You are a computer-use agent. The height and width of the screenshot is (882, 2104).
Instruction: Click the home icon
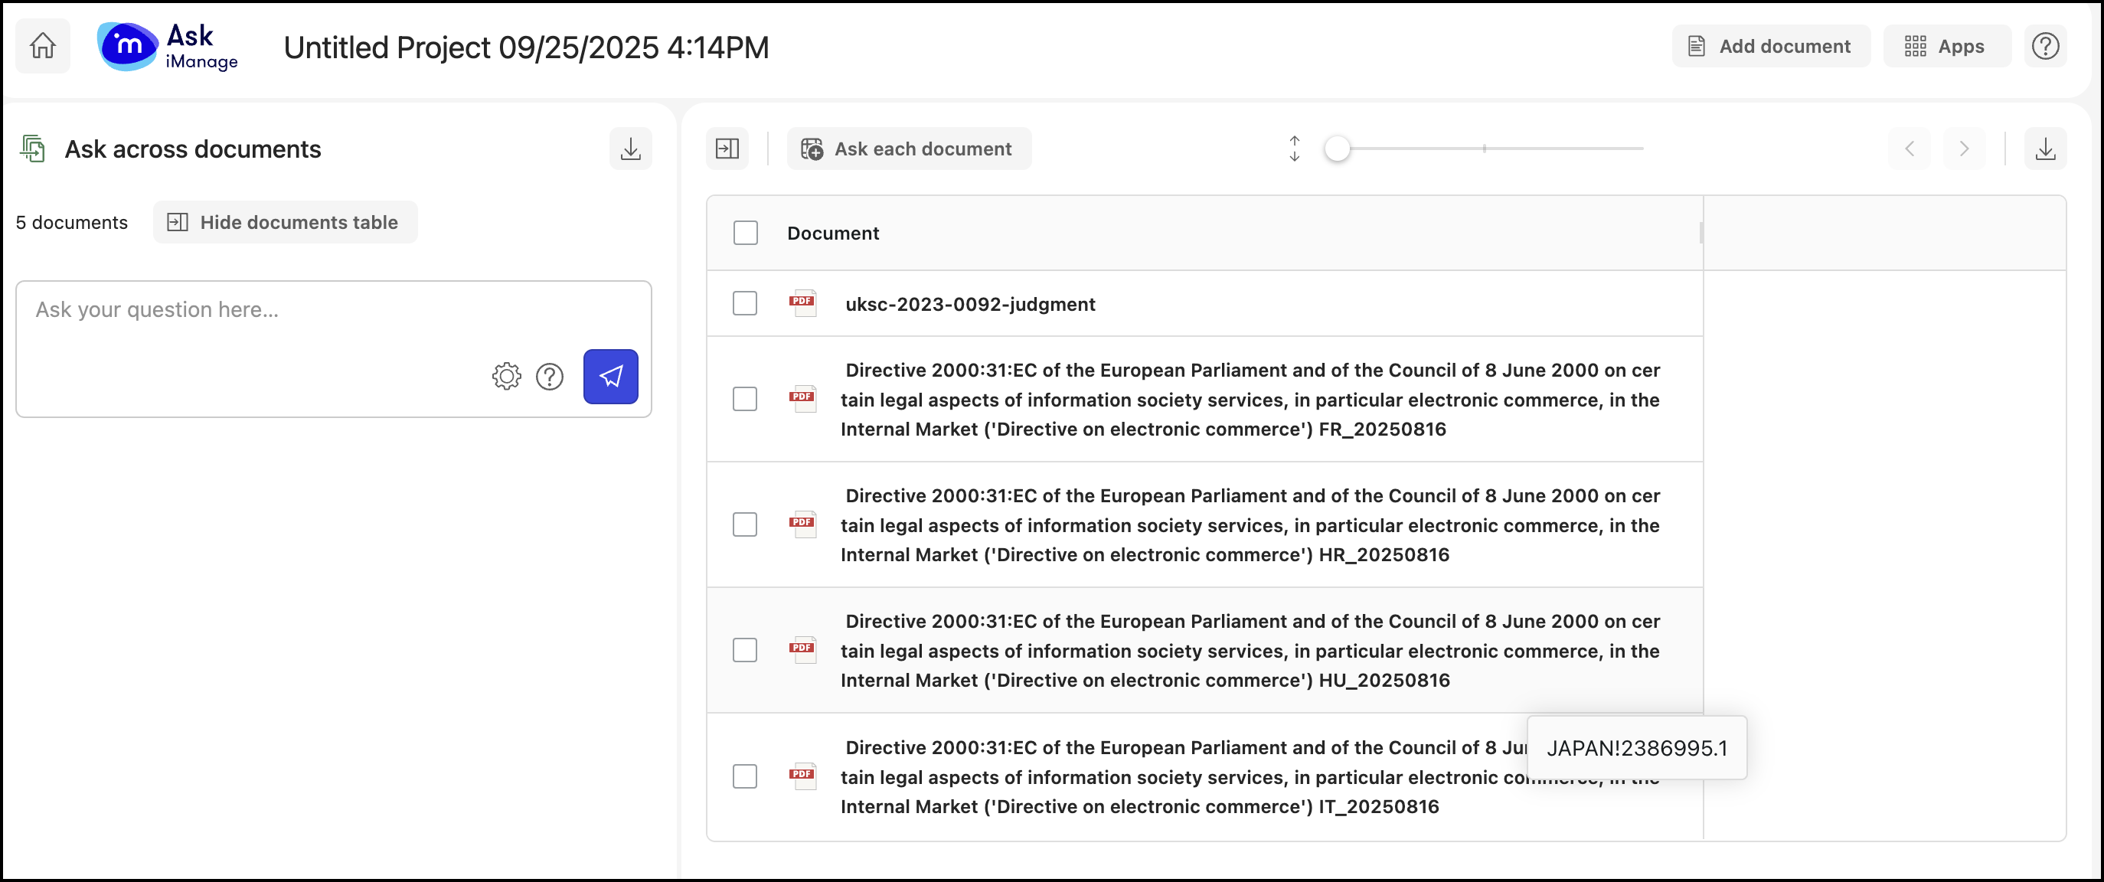pos(42,46)
